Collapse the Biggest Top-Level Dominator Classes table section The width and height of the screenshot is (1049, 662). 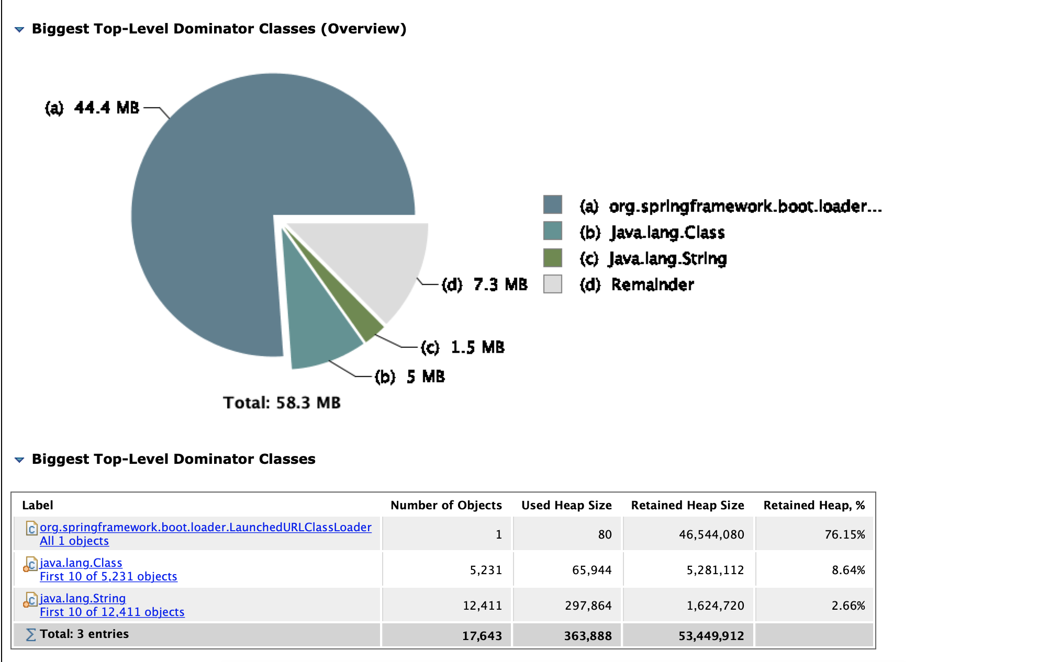pyautogui.click(x=19, y=460)
